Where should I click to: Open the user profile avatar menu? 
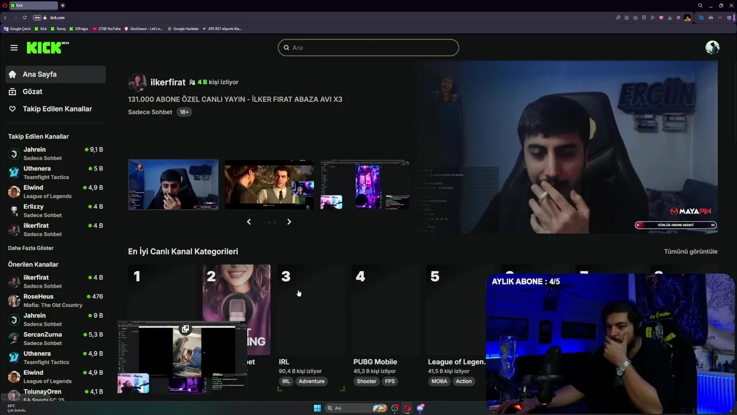712,47
